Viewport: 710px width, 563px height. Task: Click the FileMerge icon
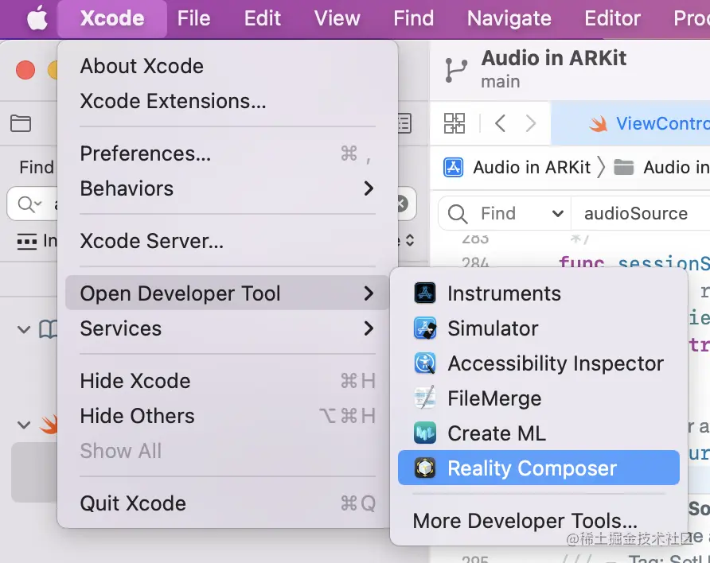point(425,398)
